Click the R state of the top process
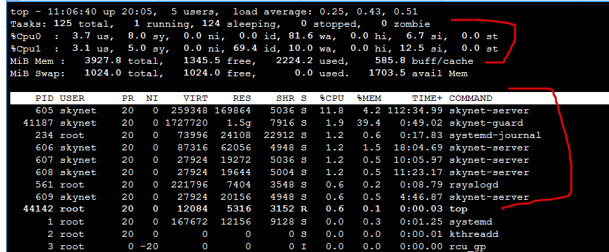This screenshot has width=609, height=252. [303, 209]
